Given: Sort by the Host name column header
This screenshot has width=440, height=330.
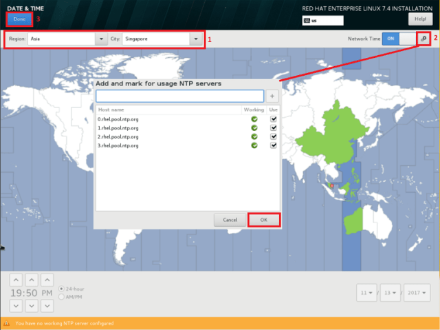Looking at the screenshot, I should coord(168,110).
